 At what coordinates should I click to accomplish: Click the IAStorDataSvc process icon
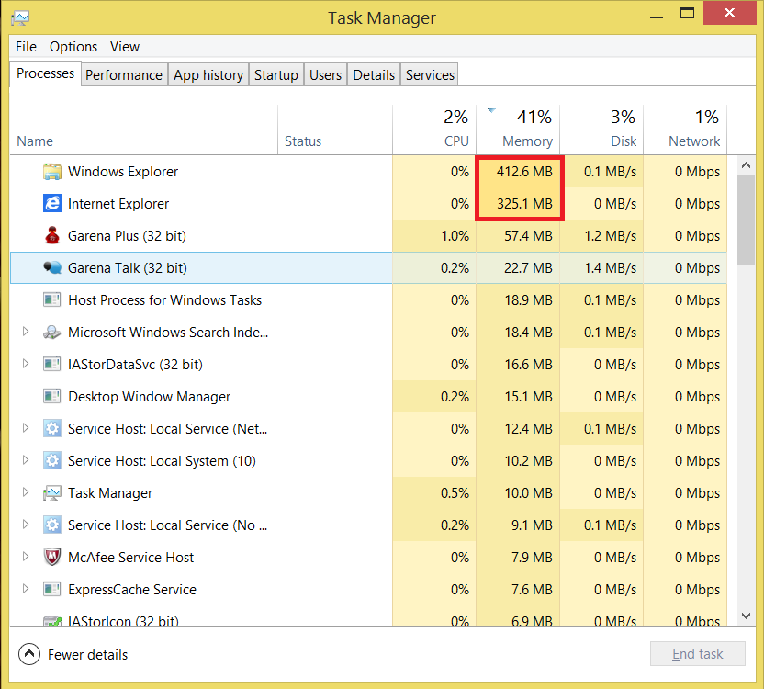52,364
